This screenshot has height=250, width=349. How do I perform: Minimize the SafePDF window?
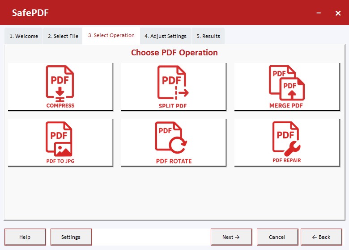319,13
